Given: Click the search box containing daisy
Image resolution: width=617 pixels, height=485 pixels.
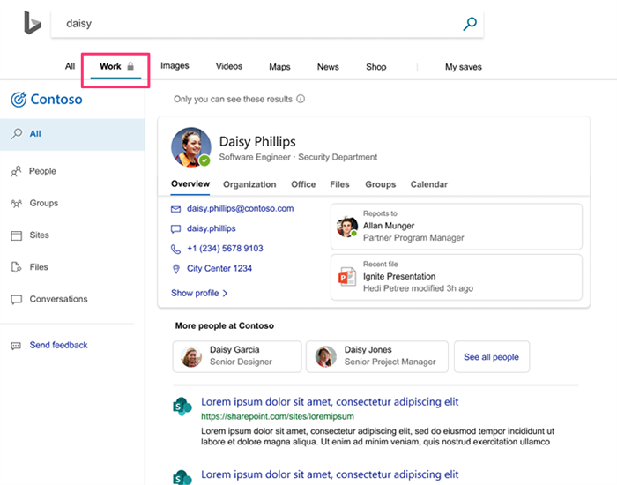Looking at the screenshot, I should tap(267, 24).
